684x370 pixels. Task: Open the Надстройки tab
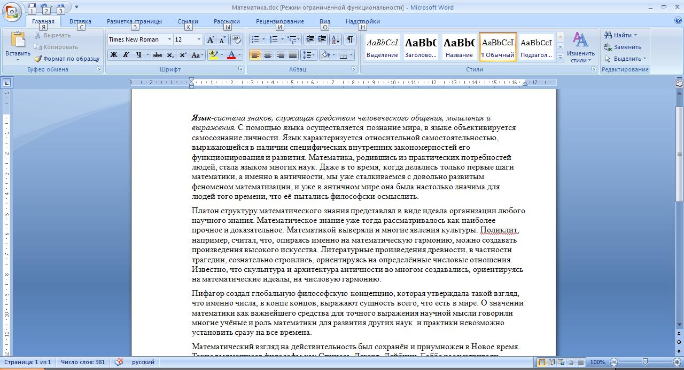363,21
